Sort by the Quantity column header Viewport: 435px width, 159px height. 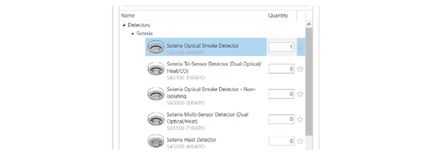pyautogui.click(x=281, y=16)
